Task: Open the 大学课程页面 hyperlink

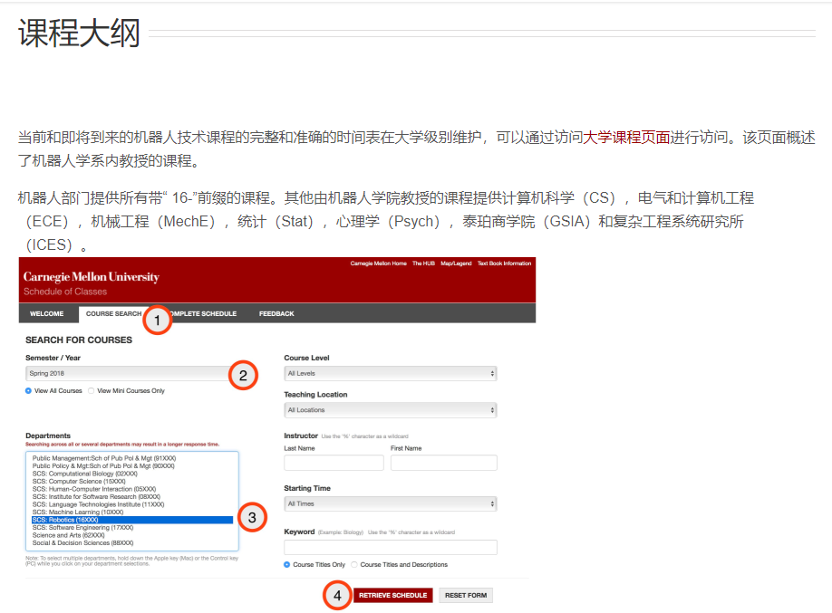Action: pyautogui.click(x=626, y=138)
